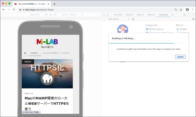Toggle the Performance category checkbox
The width and height of the screenshot is (196, 117).
147,29
